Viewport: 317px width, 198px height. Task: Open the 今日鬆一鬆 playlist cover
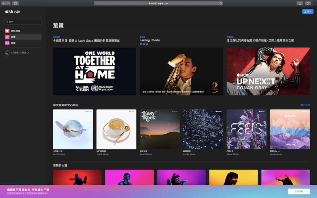[x=73, y=129]
